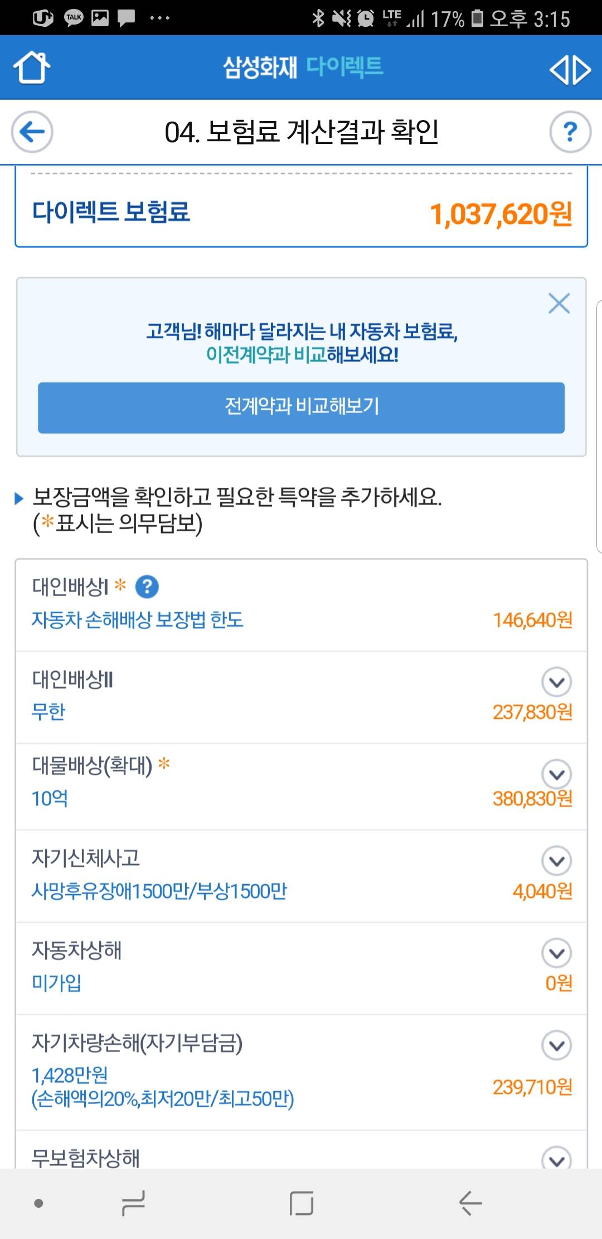Viewport: 602px width, 1239px height.
Task: Tap the left-right arrows navigation icon
Action: [x=570, y=70]
